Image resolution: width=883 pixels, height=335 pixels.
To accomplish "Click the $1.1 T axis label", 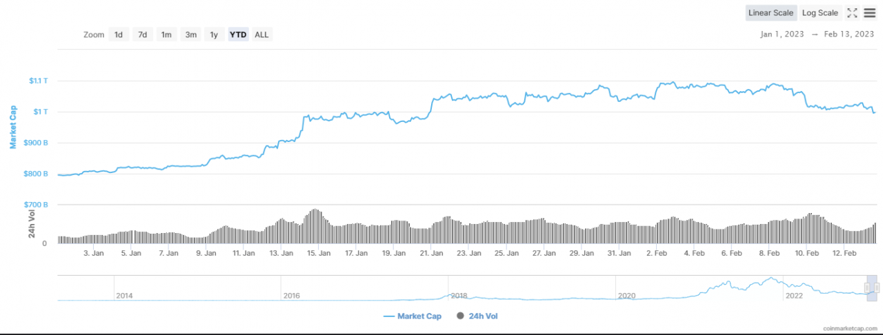I will click(x=39, y=81).
